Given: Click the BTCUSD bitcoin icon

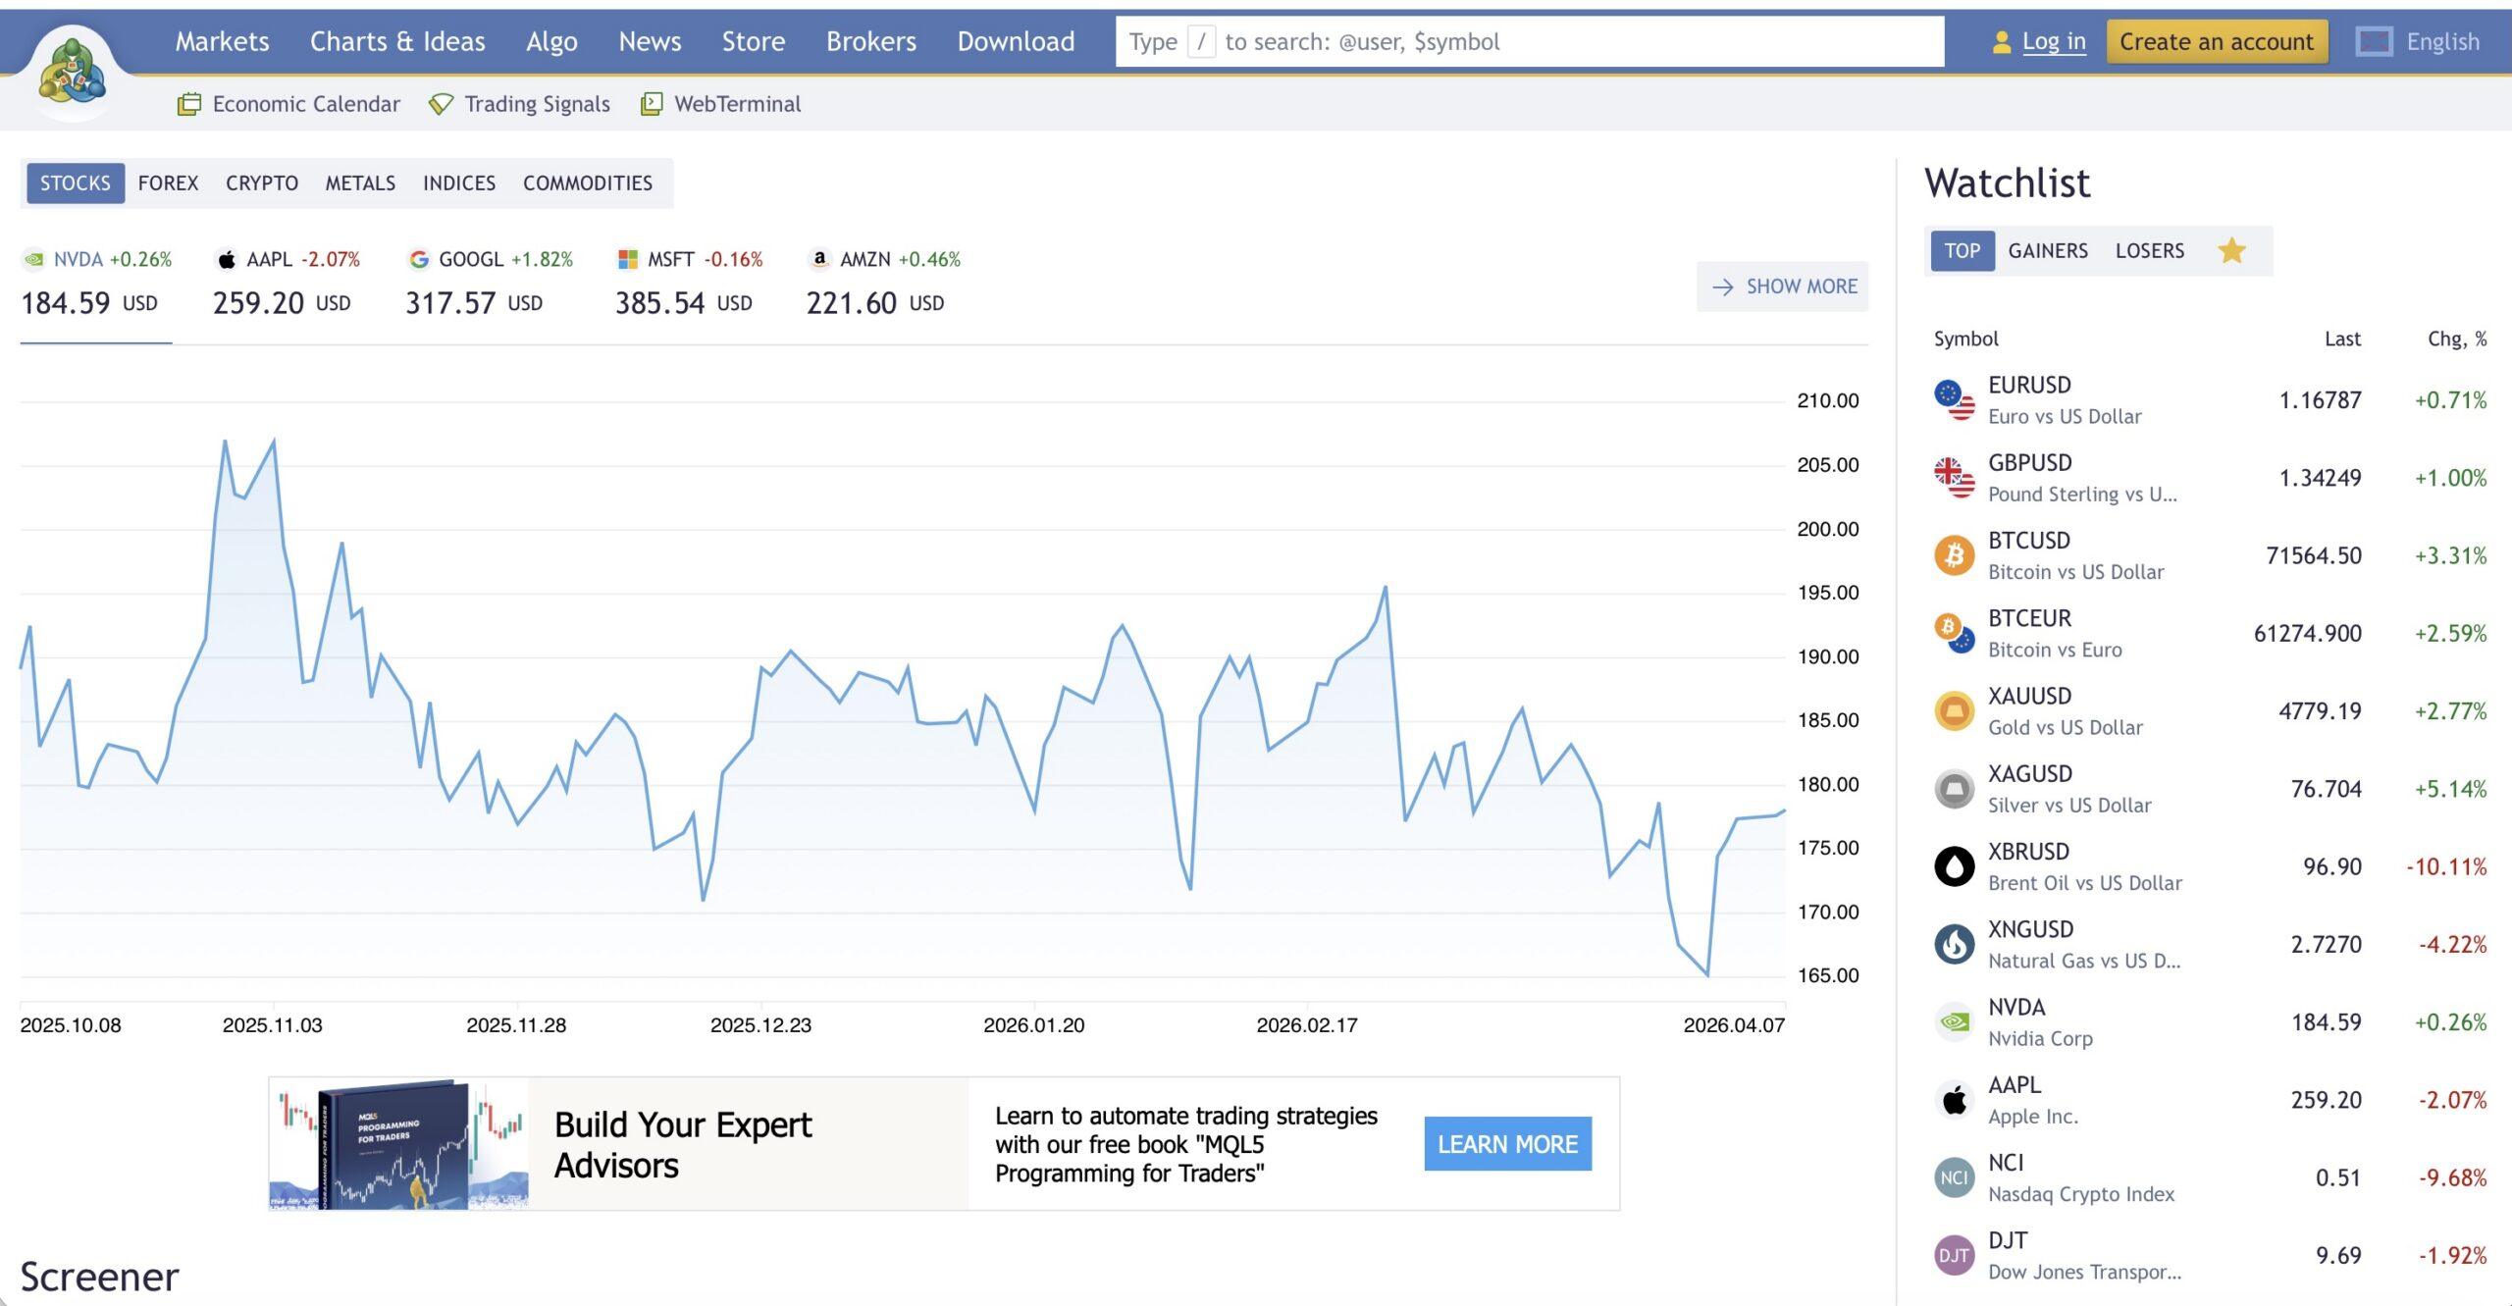Looking at the screenshot, I should click(1955, 555).
